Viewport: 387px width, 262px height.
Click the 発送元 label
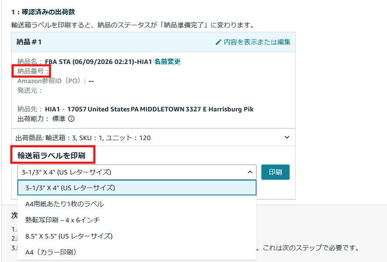[30, 91]
